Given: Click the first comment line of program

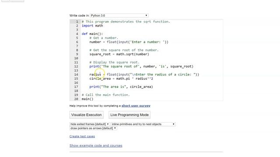Looking at the screenshot, I should 126,21.
